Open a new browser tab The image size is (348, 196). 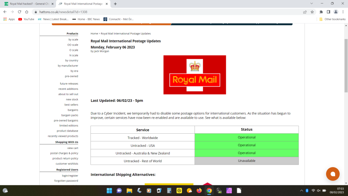coord(115,4)
